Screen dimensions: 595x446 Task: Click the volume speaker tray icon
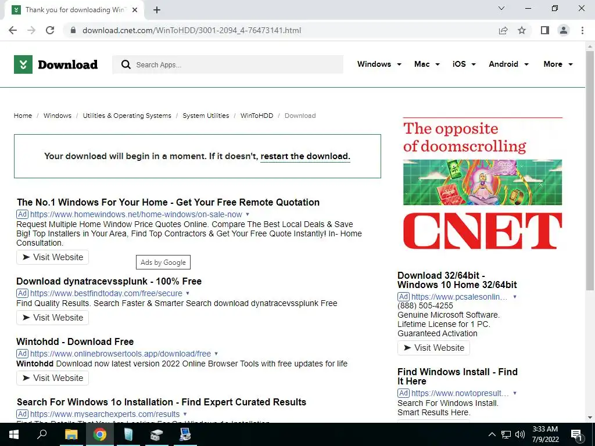520,434
